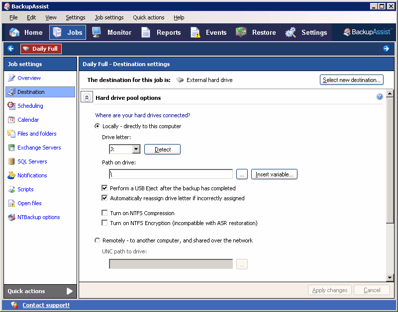Enable Turn on NTFS Compression
The height and width of the screenshot is (312, 398).
(104, 213)
